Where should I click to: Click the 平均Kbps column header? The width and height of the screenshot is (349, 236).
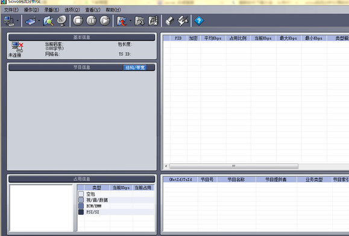click(213, 38)
